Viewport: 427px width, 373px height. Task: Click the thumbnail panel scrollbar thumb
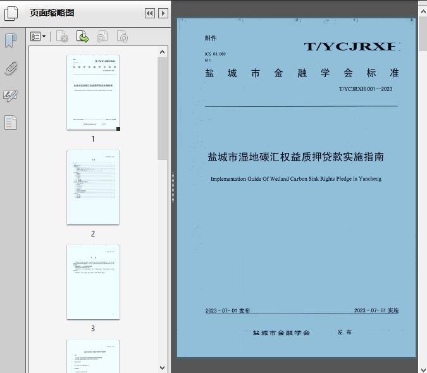(163, 108)
